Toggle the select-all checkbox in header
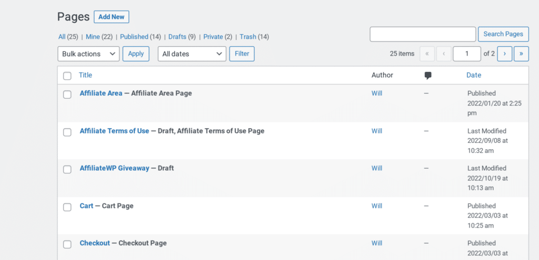This screenshot has height=260, width=539. [67, 76]
